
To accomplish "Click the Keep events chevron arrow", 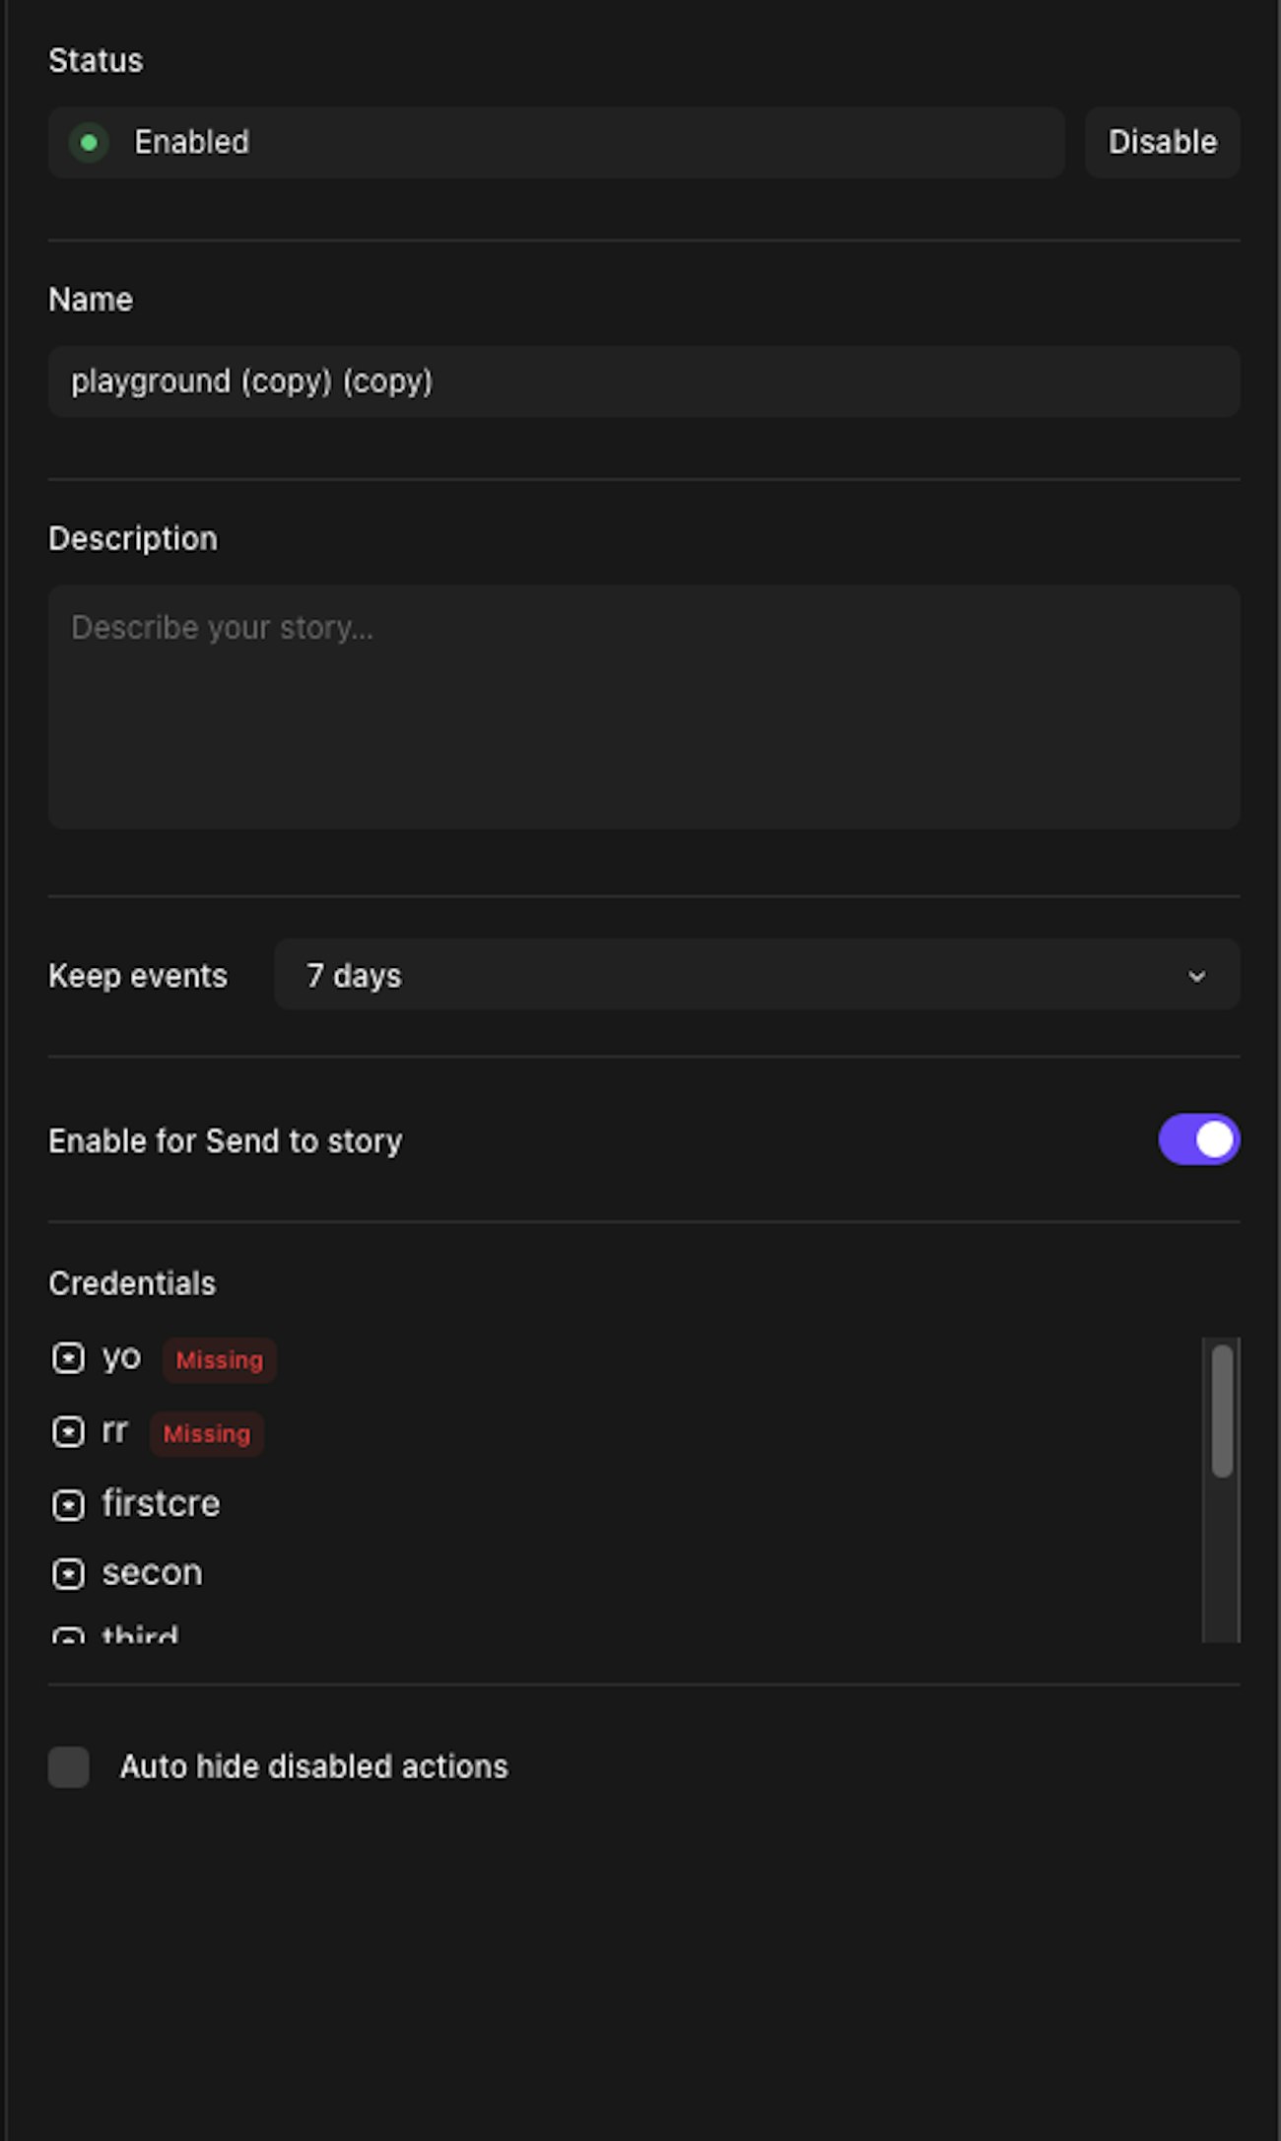I will point(1196,977).
